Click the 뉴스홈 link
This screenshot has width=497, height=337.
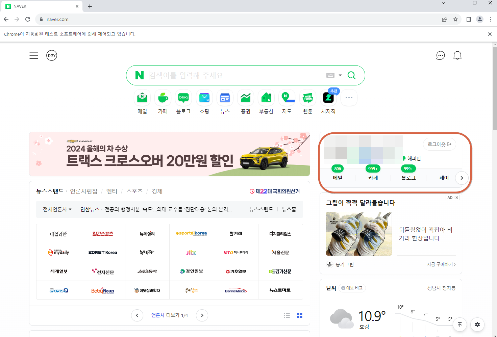pos(289,209)
